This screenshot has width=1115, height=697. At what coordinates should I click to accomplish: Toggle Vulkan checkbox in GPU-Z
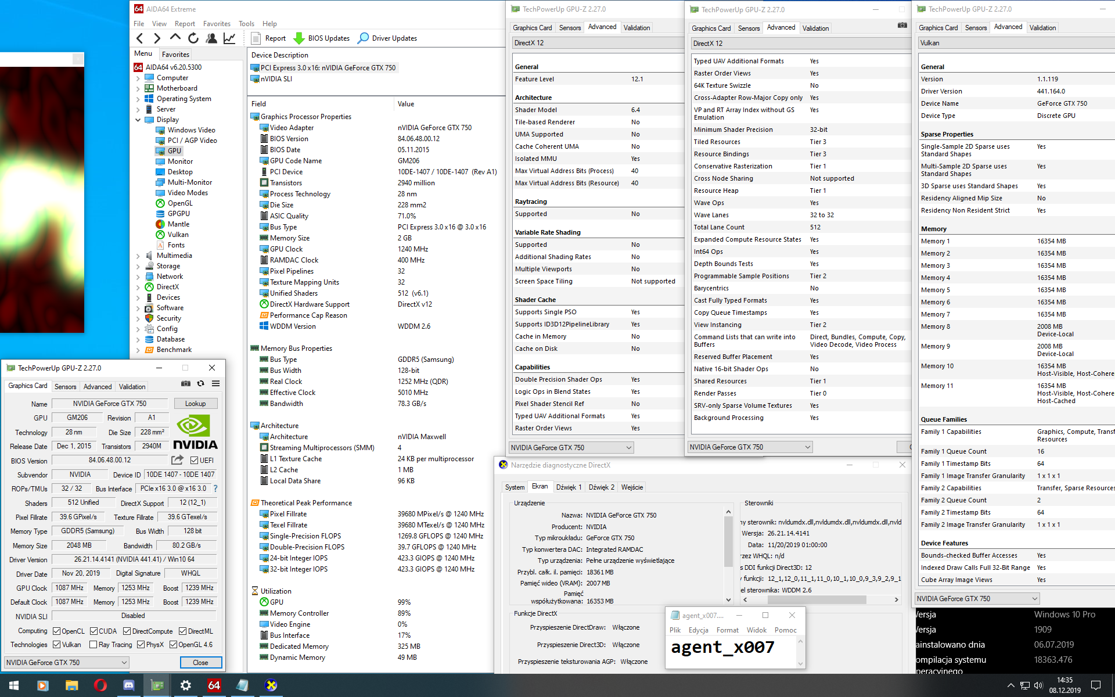click(x=56, y=645)
